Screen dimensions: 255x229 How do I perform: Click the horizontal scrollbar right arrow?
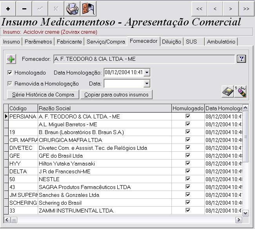(x=238, y=220)
